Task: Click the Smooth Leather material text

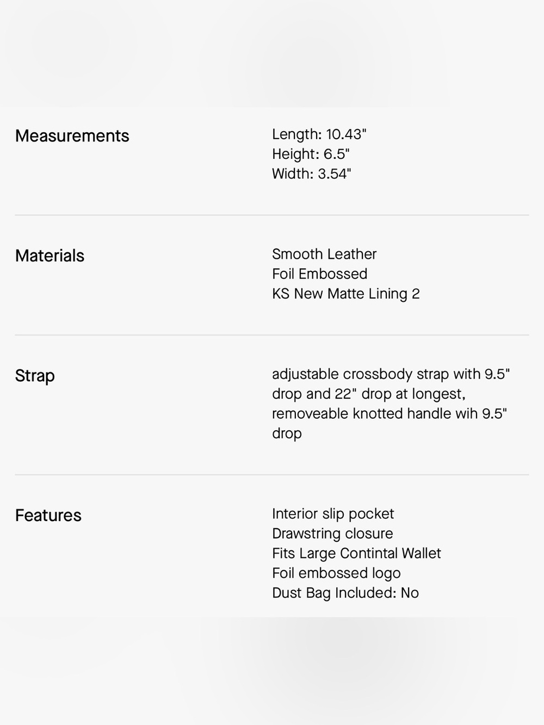Action: [324, 254]
